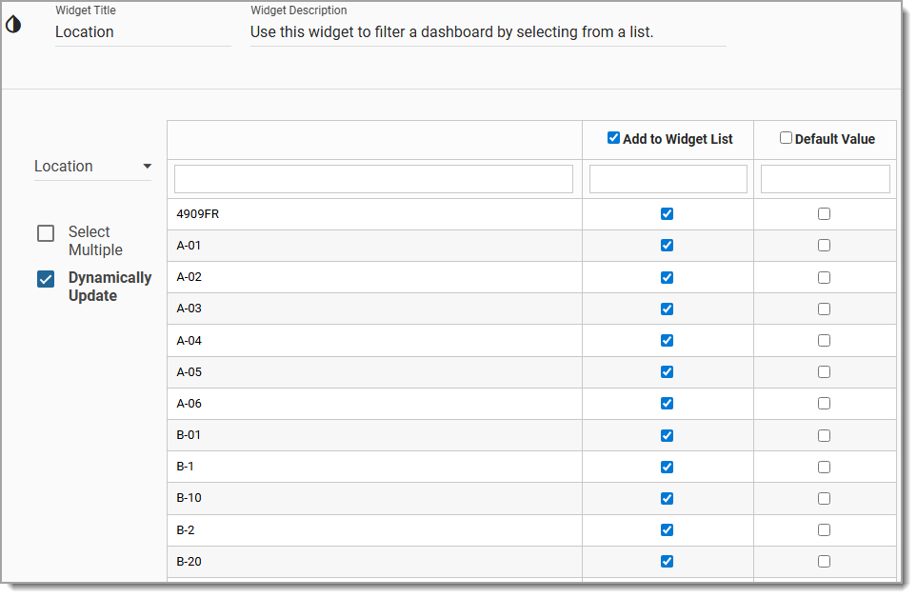Mark B-01 as the default value
This screenshot has height=598, width=917.
pos(825,435)
